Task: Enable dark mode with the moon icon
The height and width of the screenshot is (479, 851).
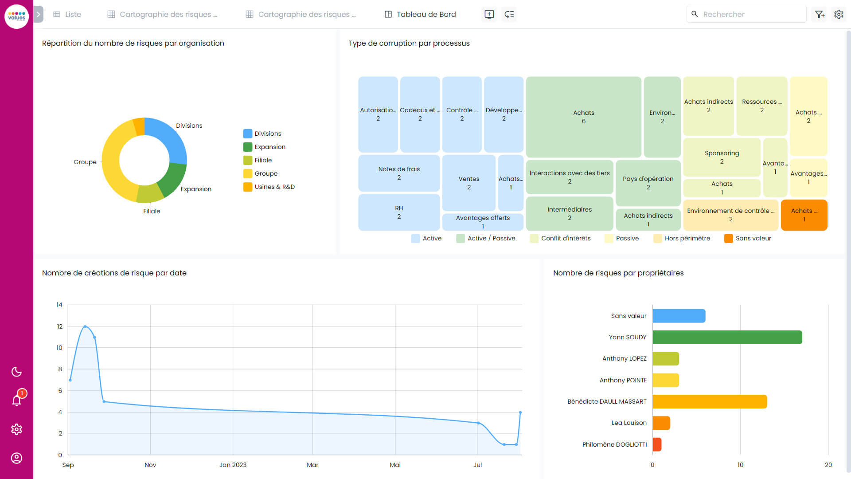Action: [x=16, y=372]
